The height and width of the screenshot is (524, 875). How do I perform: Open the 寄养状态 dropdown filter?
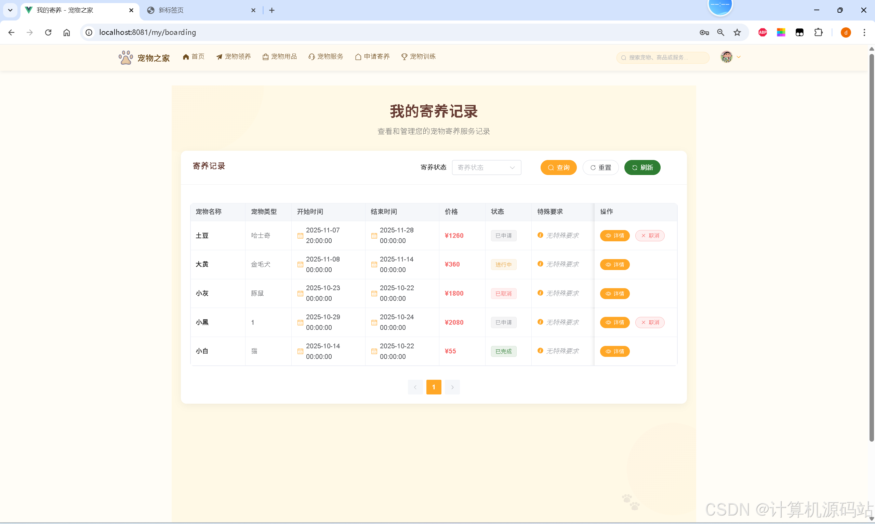click(486, 167)
